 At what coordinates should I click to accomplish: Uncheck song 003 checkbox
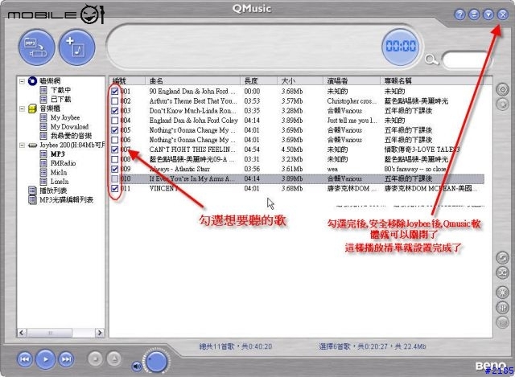tap(114, 111)
